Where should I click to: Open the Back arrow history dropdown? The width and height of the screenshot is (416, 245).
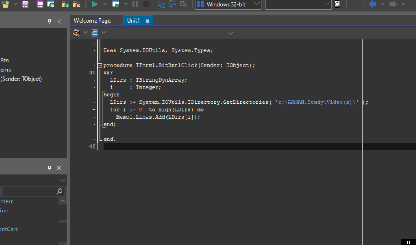(382, 4)
